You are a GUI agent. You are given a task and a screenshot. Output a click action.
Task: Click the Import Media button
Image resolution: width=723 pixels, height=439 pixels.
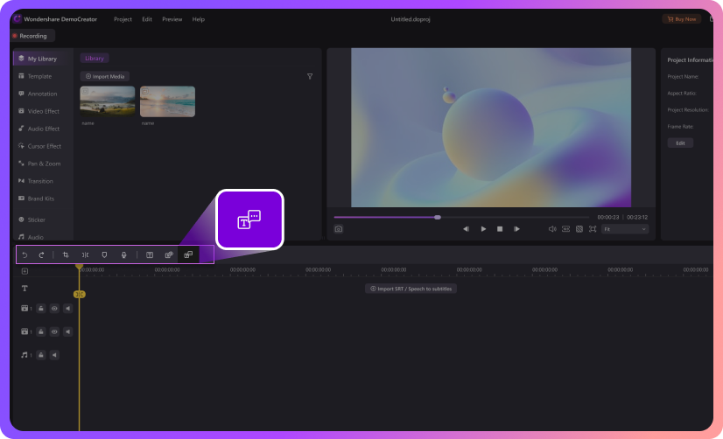[x=105, y=76]
